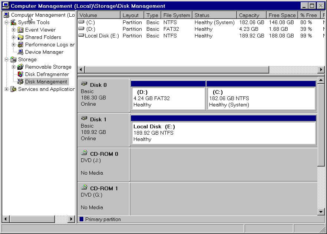Click the drive icon beside Local Disk (E:) row
The height and width of the screenshot is (234, 327).
[x=81, y=35]
